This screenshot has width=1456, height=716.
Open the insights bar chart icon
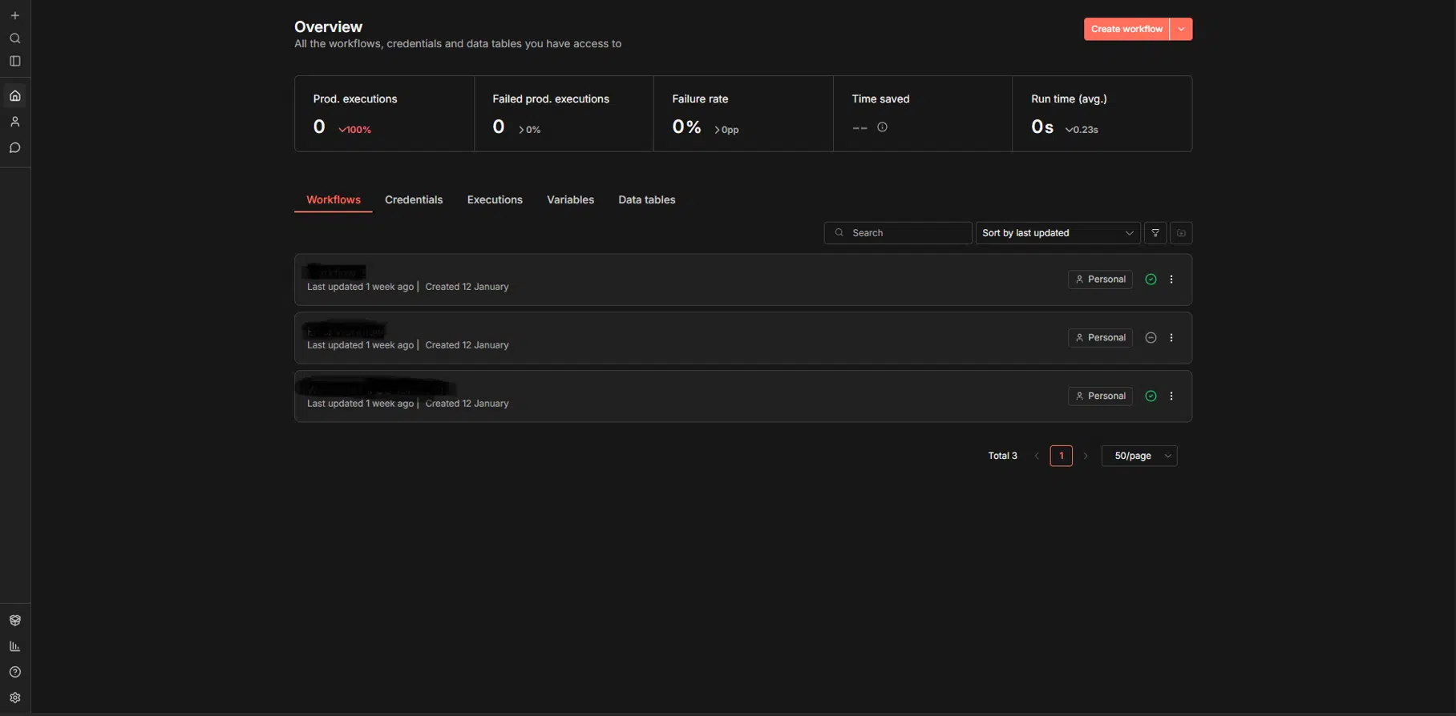pos(15,646)
